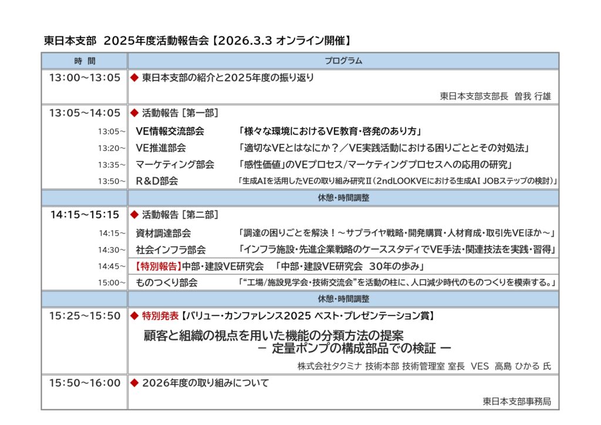601x425 pixels.
Task: Click the VE推進部会 session name
Action: 161,148
